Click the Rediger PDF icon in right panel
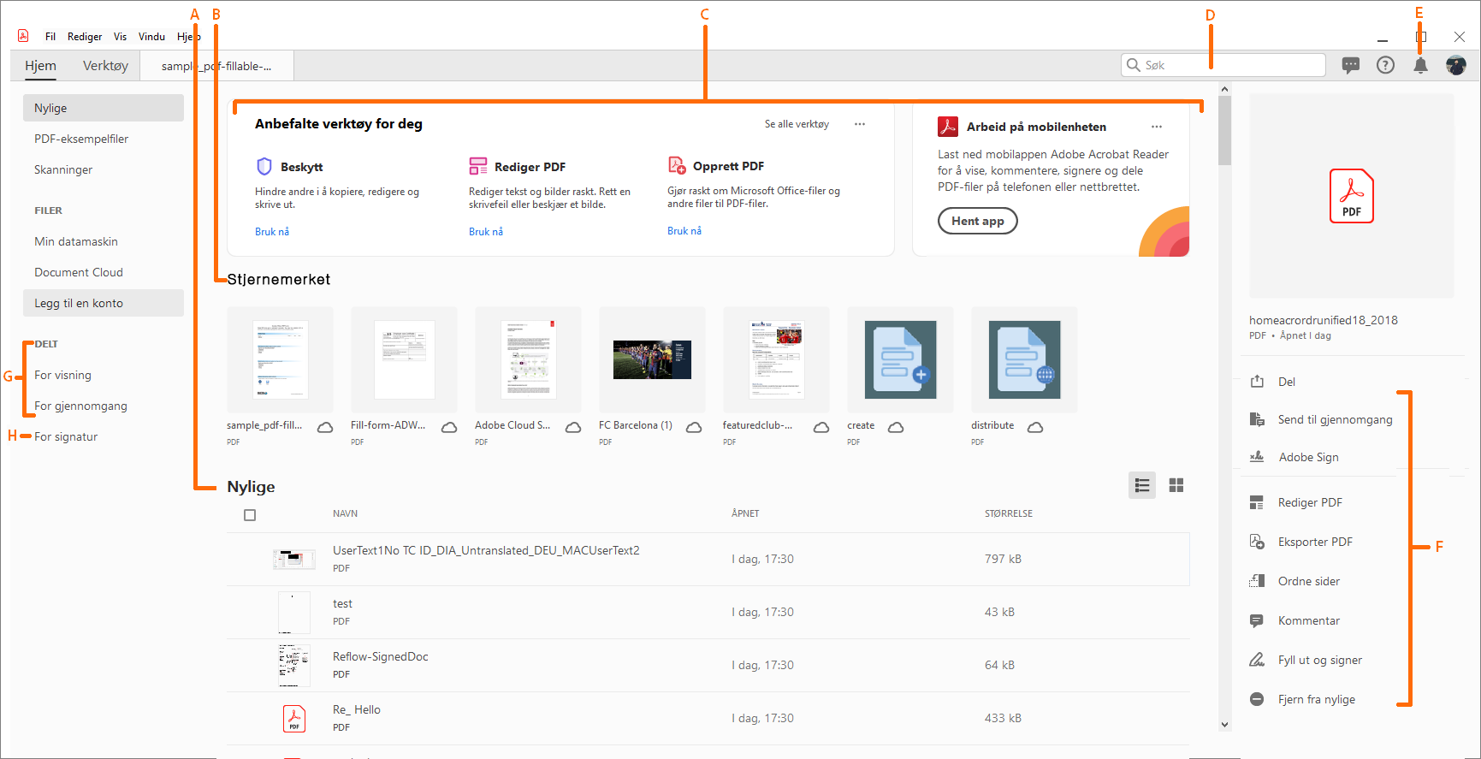 (x=1257, y=502)
